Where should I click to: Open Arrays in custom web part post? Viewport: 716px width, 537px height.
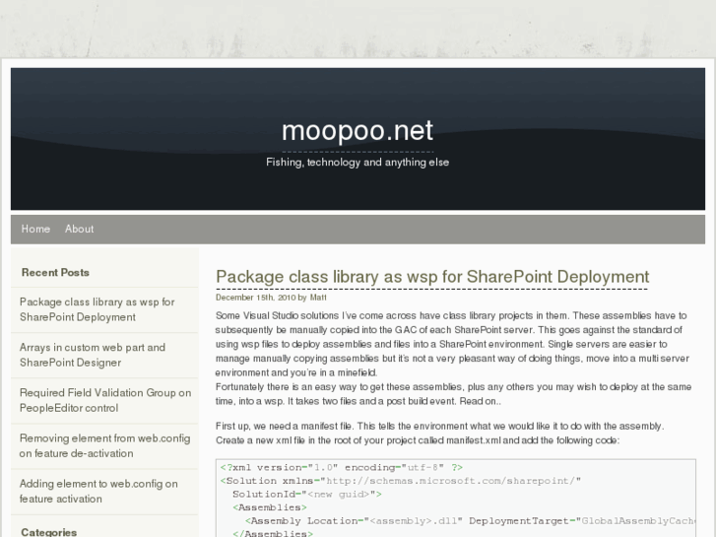click(x=92, y=355)
